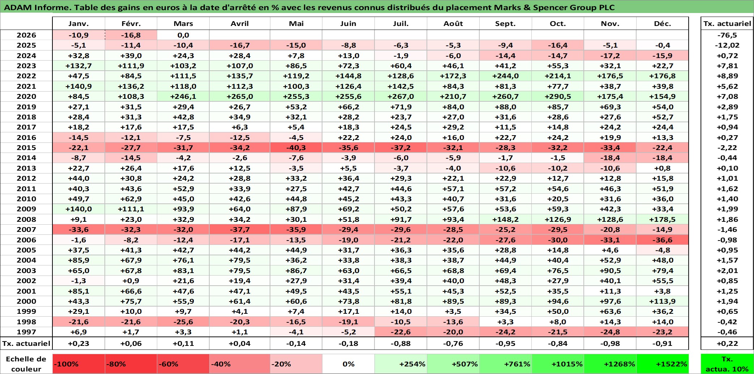This screenshot has width=754, height=374.
Task: Click the +507% color scale swatch
Action: (x=453, y=364)
